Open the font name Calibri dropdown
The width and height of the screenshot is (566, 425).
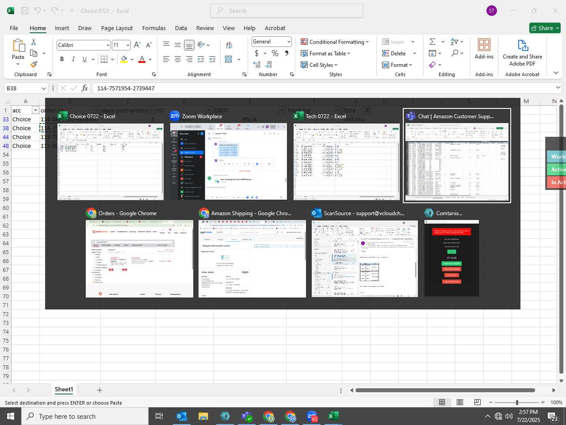[108, 45]
